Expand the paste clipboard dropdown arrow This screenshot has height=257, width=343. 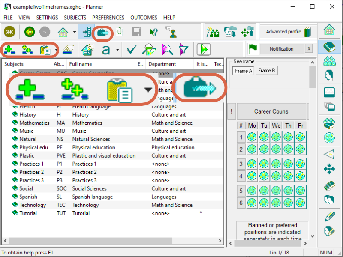(56, 50)
